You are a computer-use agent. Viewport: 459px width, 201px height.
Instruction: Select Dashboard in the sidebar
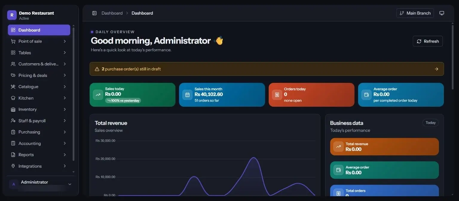tap(39, 30)
